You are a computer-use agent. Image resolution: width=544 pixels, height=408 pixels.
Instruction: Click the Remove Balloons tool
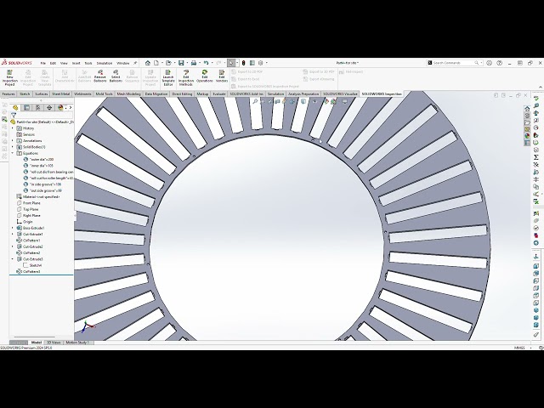[100, 76]
